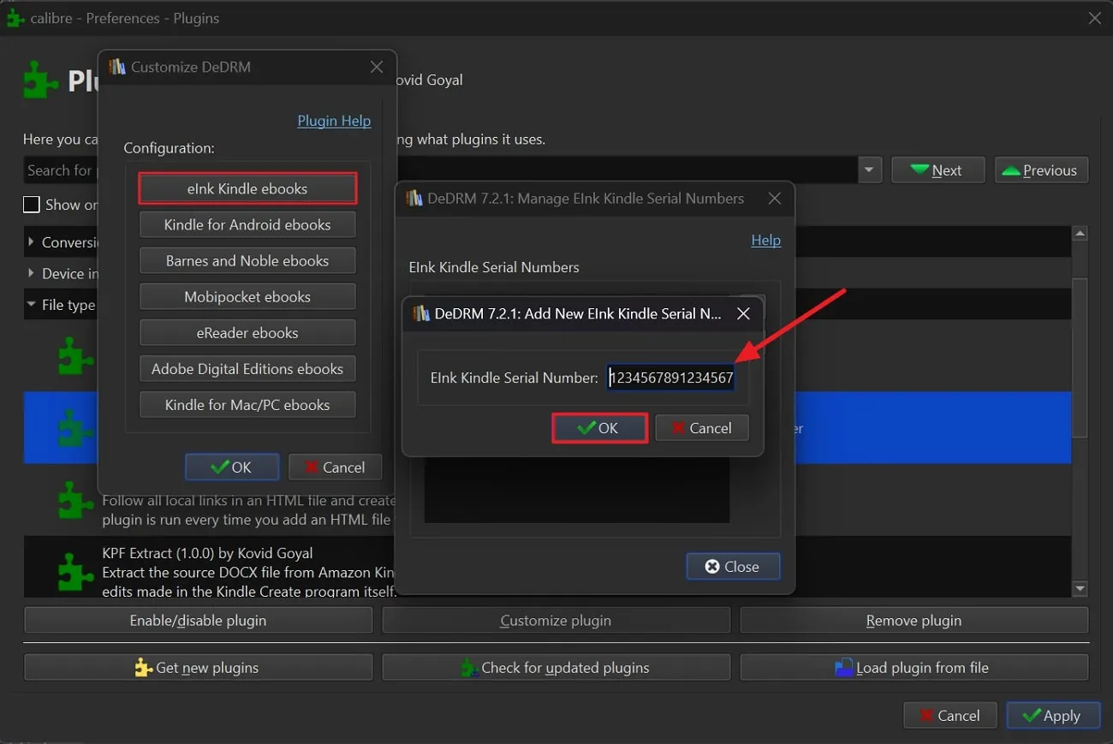Select the Mobipocket ebooks configuration button
The width and height of the screenshot is (1113, 744).
[247, 296]
